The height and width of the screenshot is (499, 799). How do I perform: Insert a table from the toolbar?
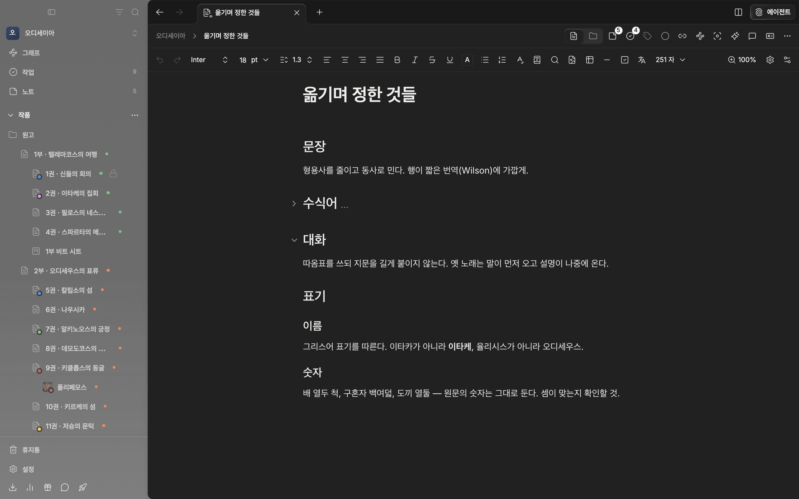[x=590, y=60]
